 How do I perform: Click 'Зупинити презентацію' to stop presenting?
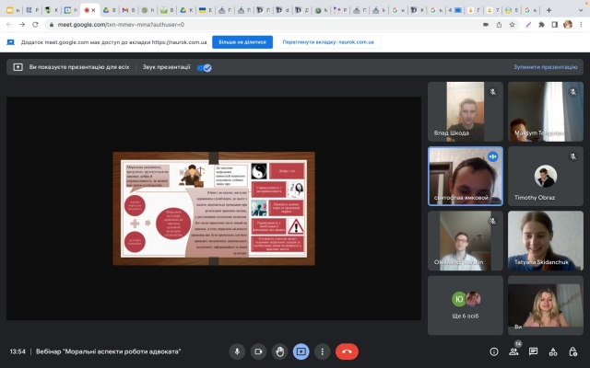point(545,67)
